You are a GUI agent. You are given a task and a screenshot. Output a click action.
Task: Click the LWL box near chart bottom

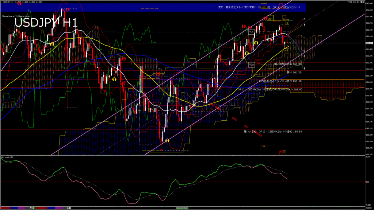click(264, 146)
